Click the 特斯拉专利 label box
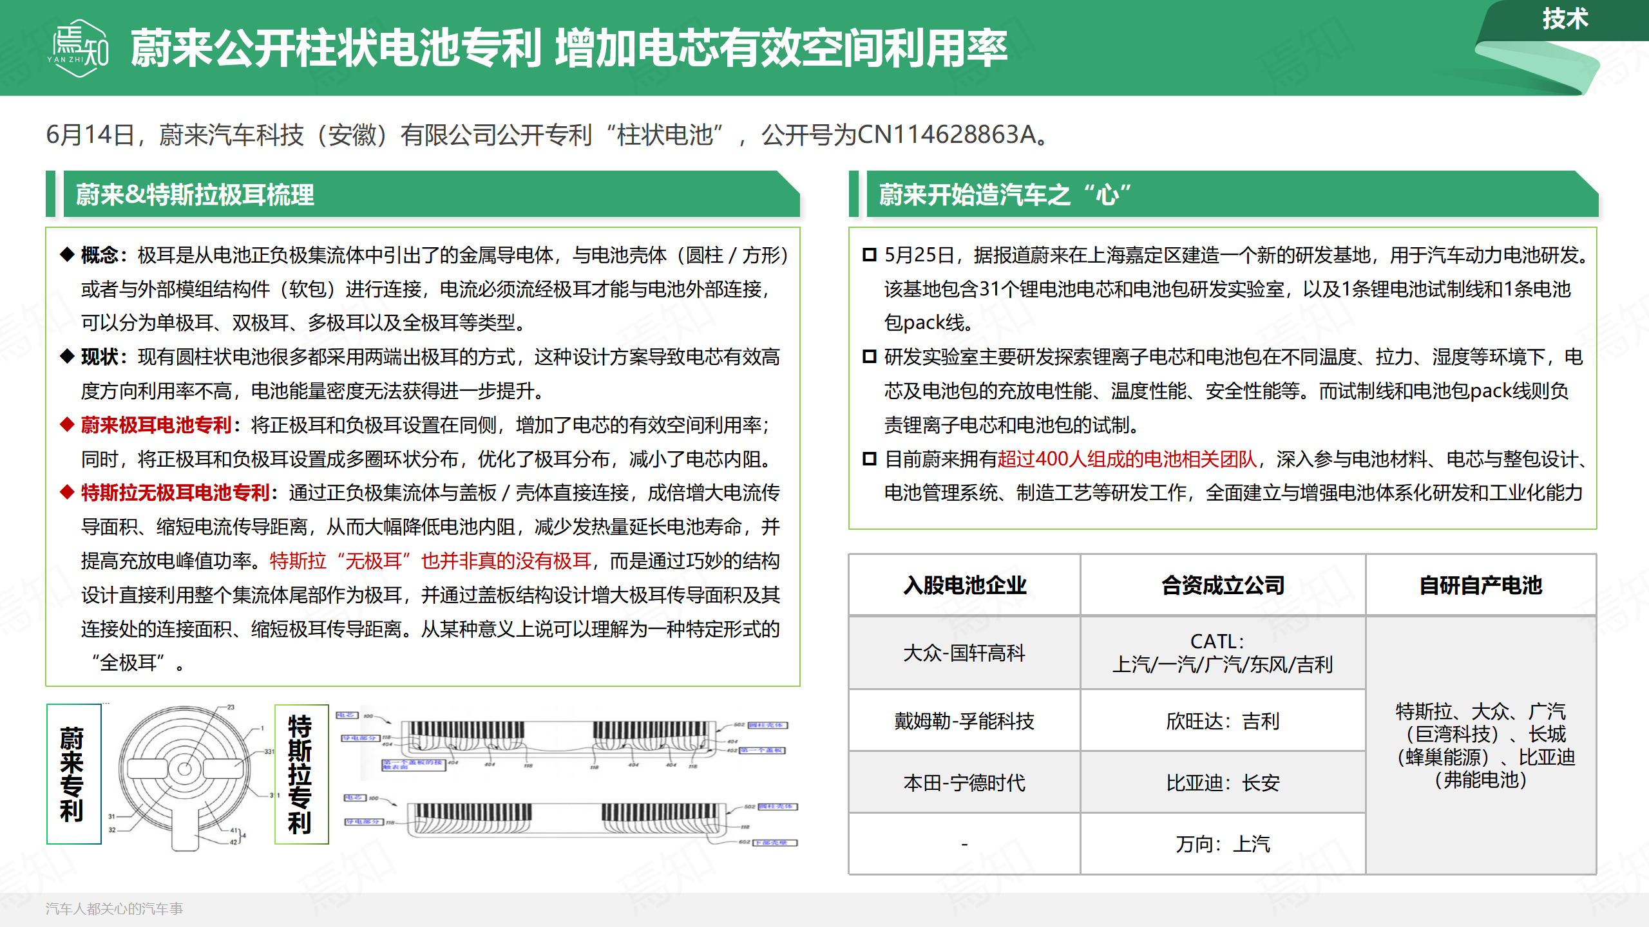The image size is (1649, 927). 301,774
